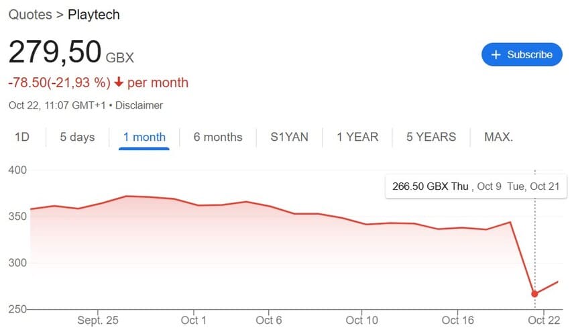Click the 279,50 GBX price heading
The width and height of the screenshot is (570, 334).
(71, 53)
